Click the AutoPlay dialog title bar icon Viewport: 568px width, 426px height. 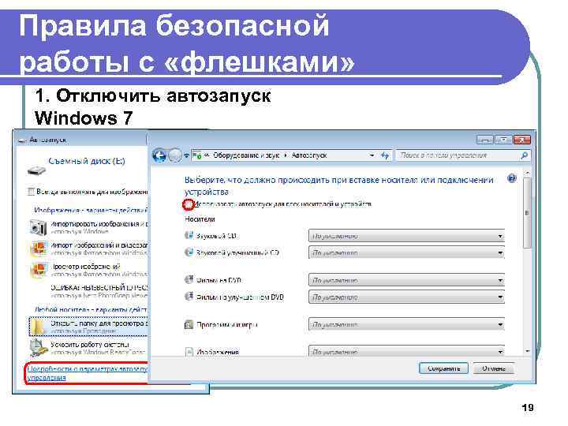[x=22, y=140]
